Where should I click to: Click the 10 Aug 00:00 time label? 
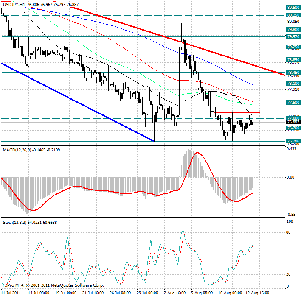230,293
